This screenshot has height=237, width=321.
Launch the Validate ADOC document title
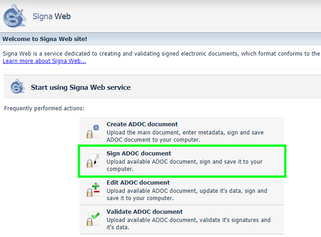(145, 211)
